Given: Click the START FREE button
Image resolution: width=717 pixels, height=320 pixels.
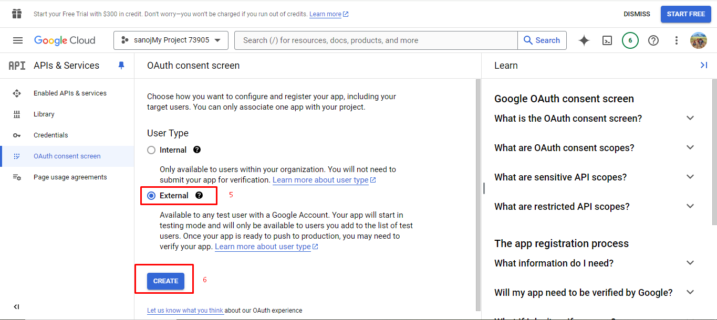Looking at the screenshot, I should (x=685, y=14).
